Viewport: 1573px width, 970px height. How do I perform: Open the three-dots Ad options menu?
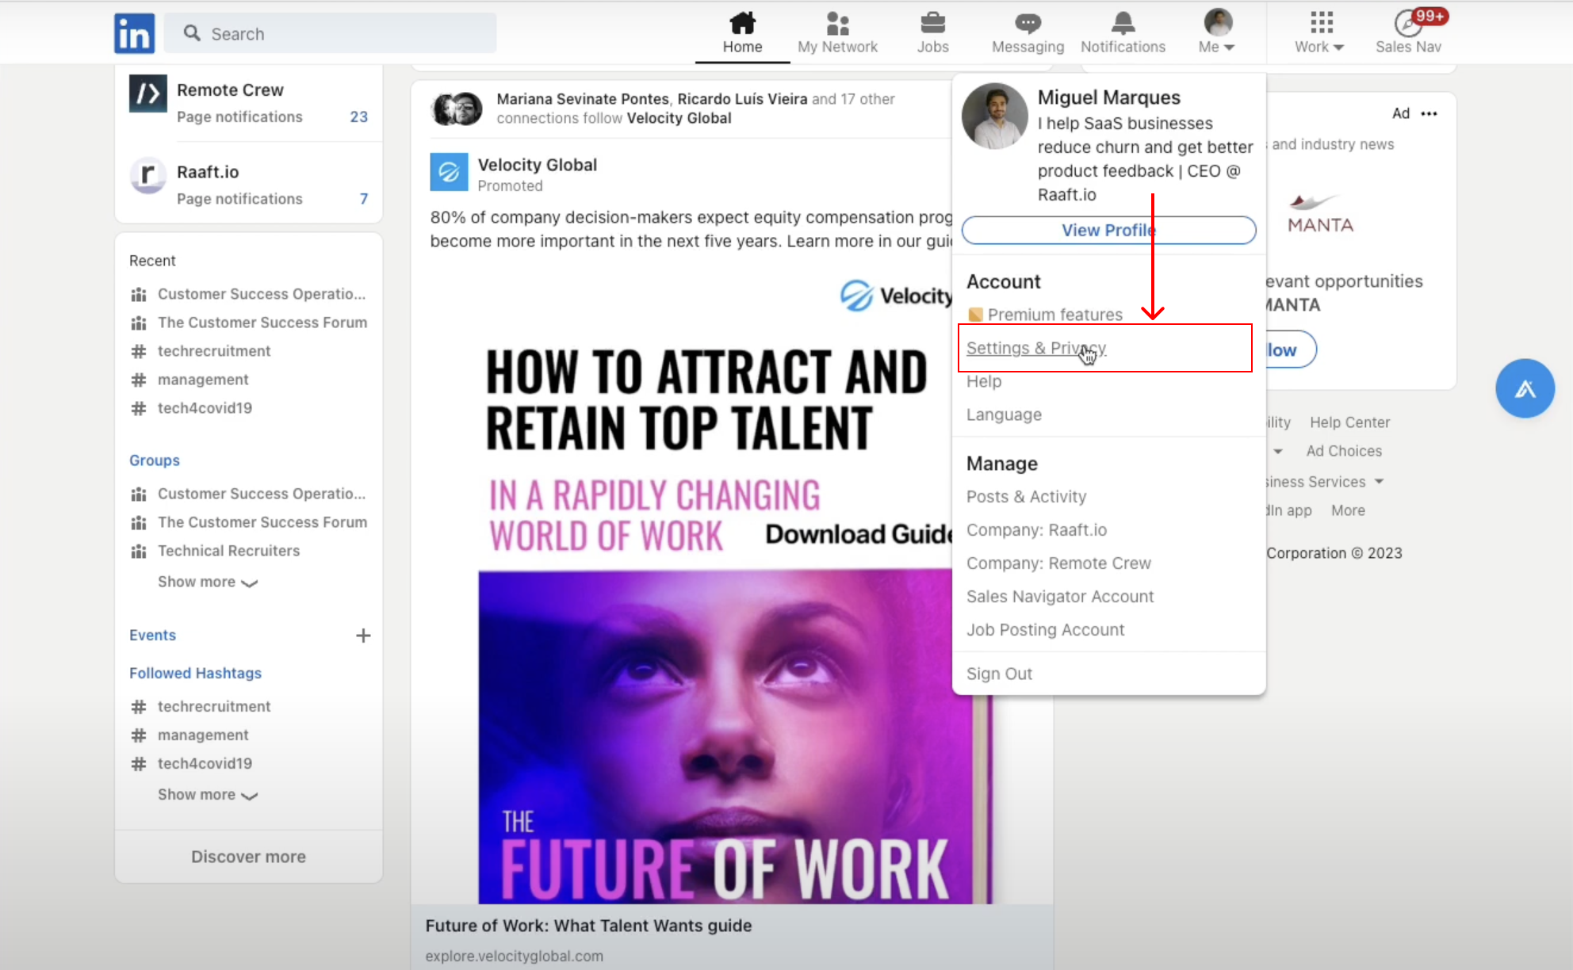click(x=1429, y=113)
